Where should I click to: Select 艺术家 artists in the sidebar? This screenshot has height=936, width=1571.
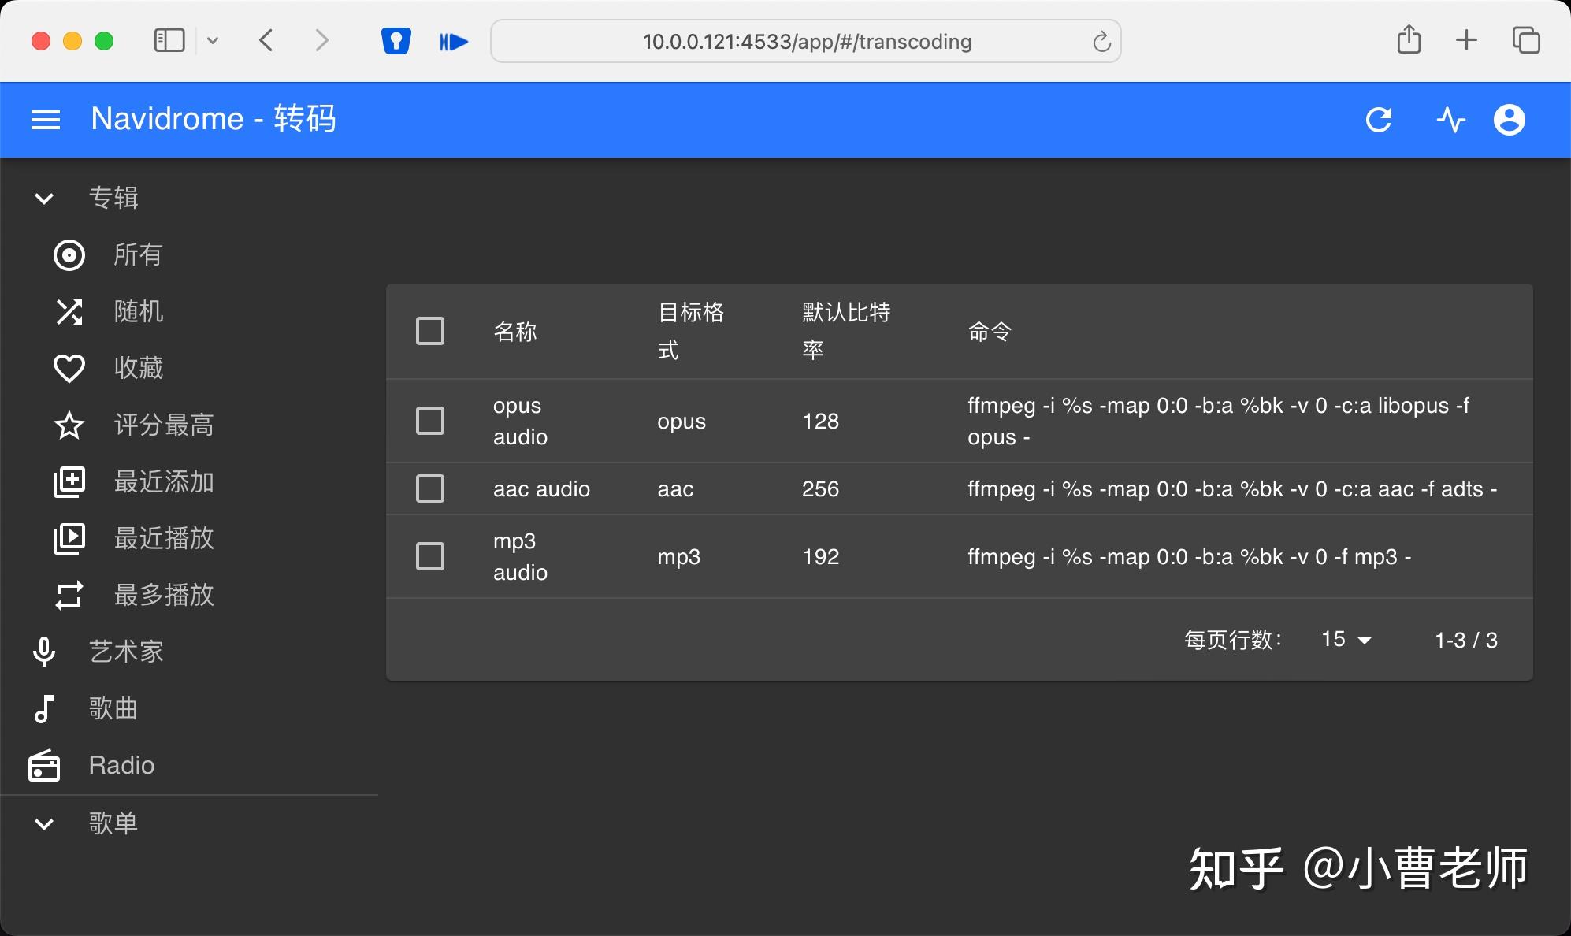(x=126, y=651)
